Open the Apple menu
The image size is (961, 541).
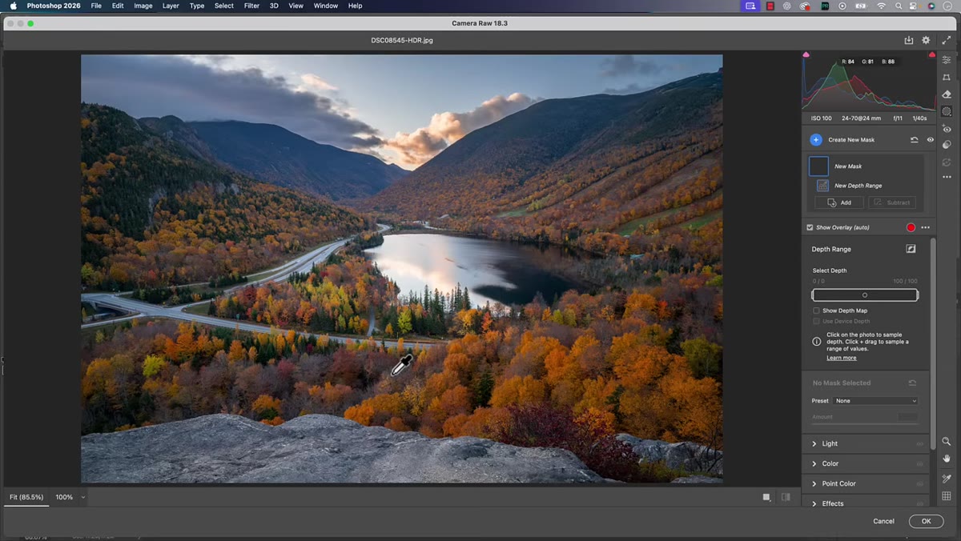click(13, 6)
